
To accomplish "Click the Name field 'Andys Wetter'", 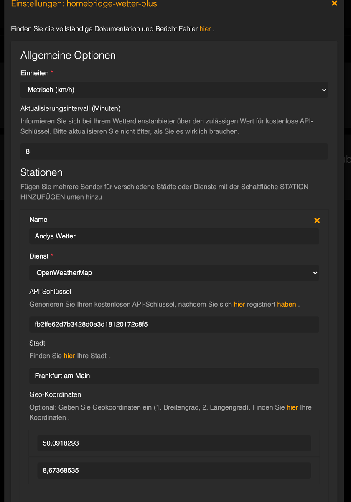I will click(174, 236).
